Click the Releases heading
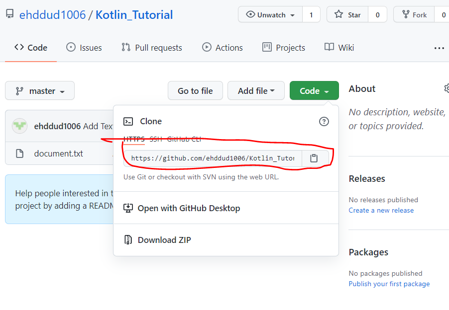Viewport: 449px width, 310px height. tap(367, 178)
